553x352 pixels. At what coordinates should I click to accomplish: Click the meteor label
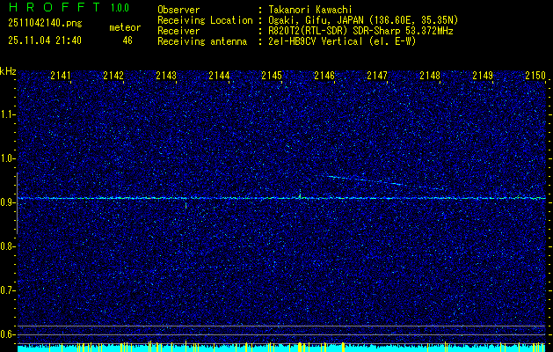pos(125,27)
